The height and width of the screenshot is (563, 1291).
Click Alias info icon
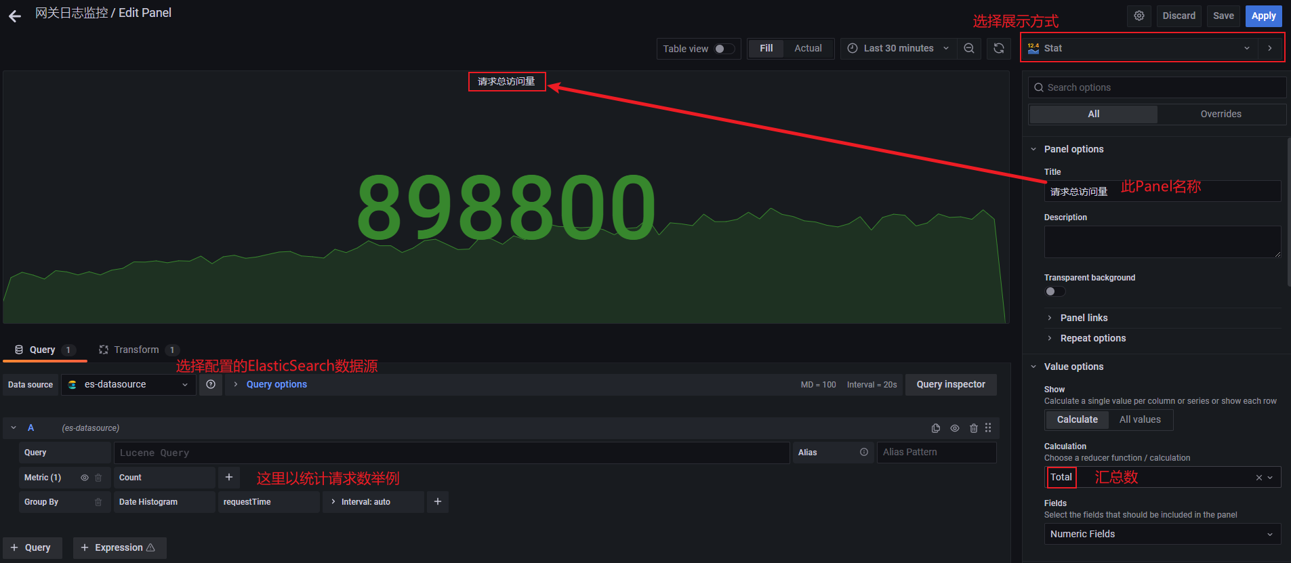point(864,452)
